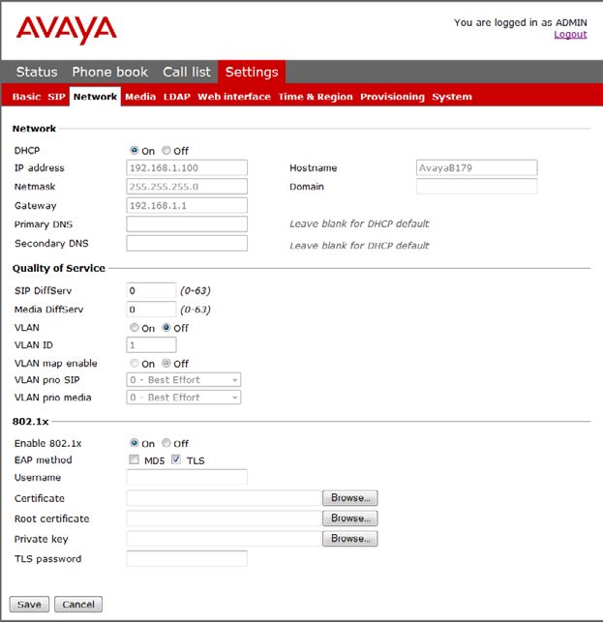Open the Time & Region subtab
This screenshot has height=622, width=603.
click(x=316, y=97)
